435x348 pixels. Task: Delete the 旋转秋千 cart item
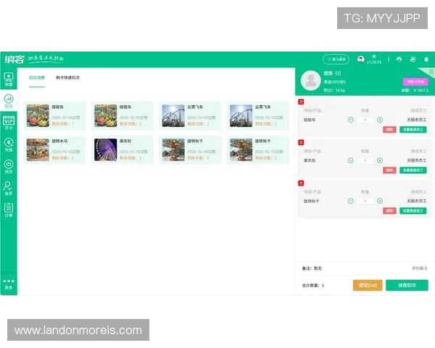point(389,211)
